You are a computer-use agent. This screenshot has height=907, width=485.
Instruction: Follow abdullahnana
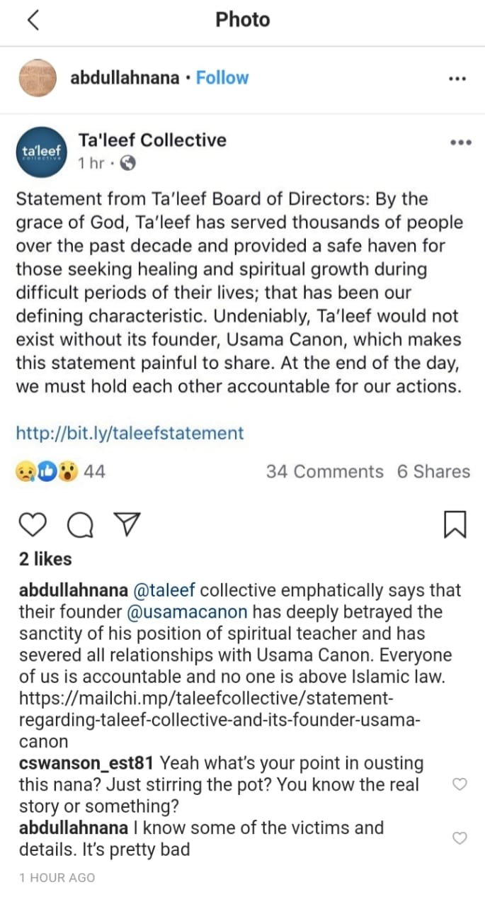[222, 78]
